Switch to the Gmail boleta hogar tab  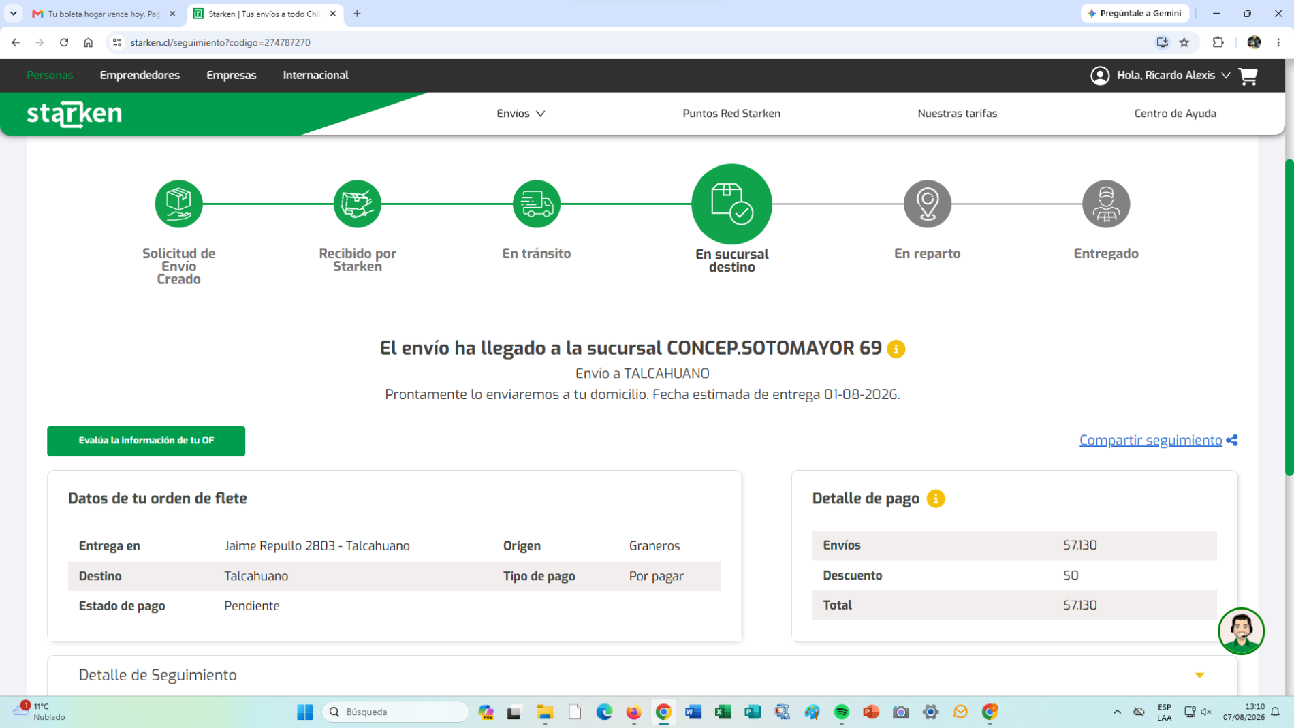104,14
